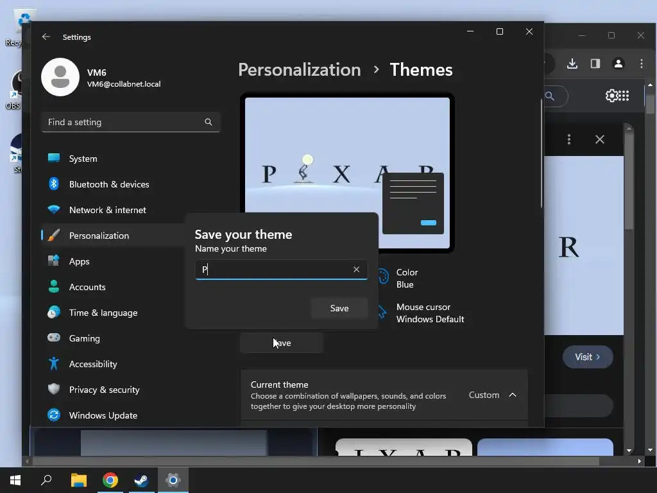Switch to Chrome from taskbar
657x493 pixels.
pyautogui.click(x=110, y=480)
